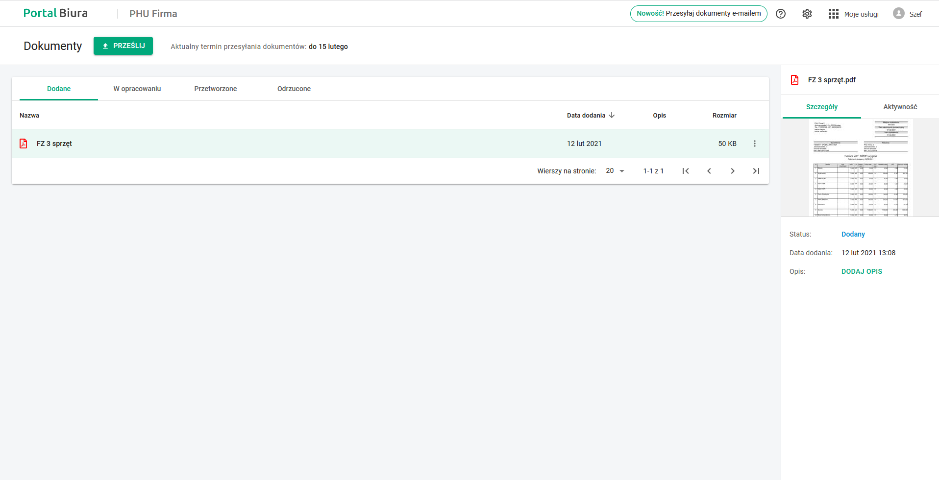Viewport: 939px width, 480px height.
Task: Open three-dot menu for FZ 3 sprzęt
Action: click(x=755, y=144)
